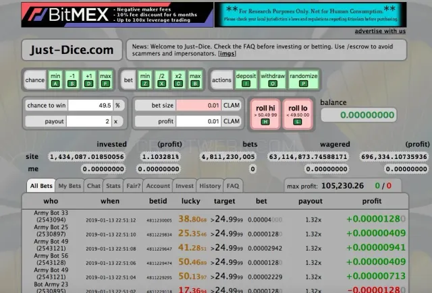
Task: Set bet to min
Action: 145,79
